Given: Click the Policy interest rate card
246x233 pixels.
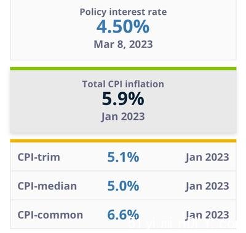Looking at the screenshot, I should [123, 30].
